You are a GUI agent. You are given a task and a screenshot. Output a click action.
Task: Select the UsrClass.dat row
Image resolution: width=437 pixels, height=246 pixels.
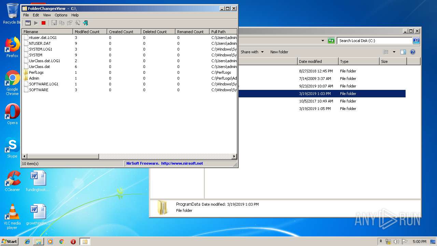(x=130, y=67)
